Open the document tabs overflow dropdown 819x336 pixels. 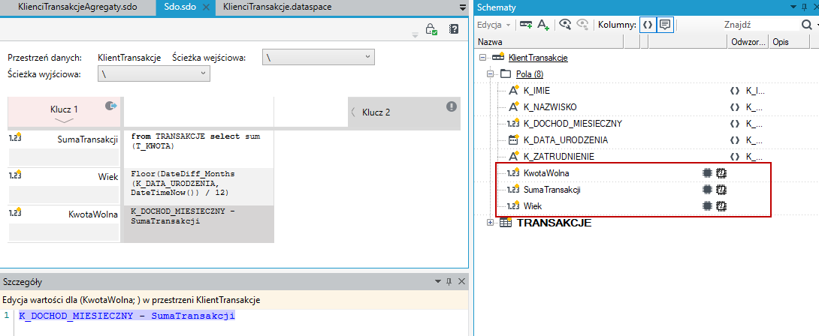click(462, 7)
